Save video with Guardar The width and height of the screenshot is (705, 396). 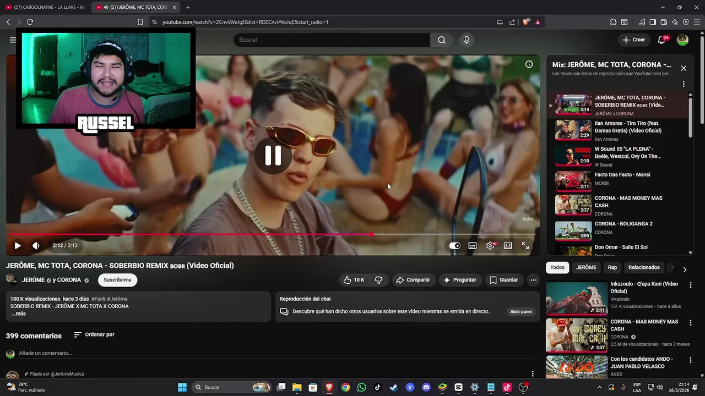[503, 280]
